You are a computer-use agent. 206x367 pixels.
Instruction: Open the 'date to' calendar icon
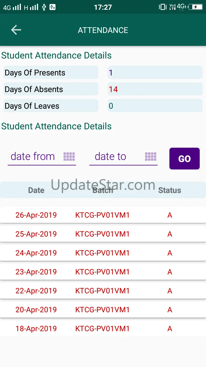click(x=150, y=157)
